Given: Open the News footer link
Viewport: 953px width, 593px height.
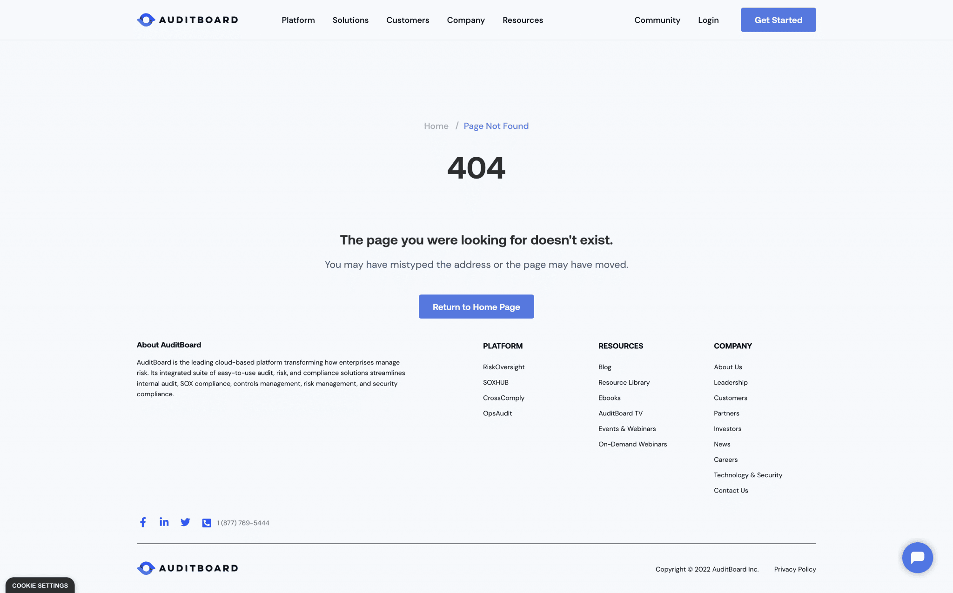Looking at the screenshot, I should (x=722, y=444).
